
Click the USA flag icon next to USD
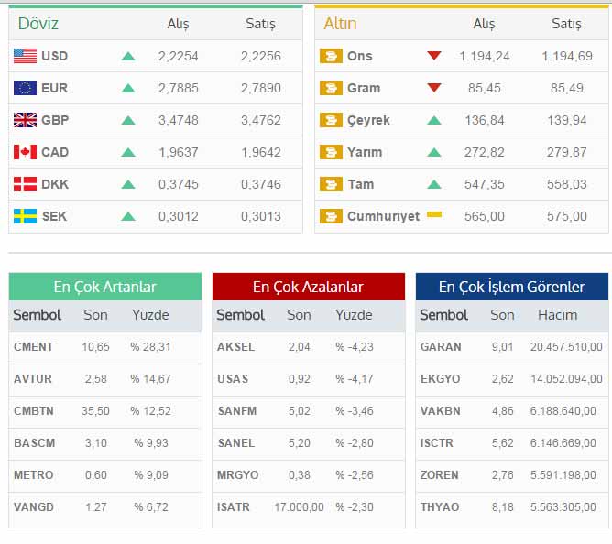click(25, 56)
